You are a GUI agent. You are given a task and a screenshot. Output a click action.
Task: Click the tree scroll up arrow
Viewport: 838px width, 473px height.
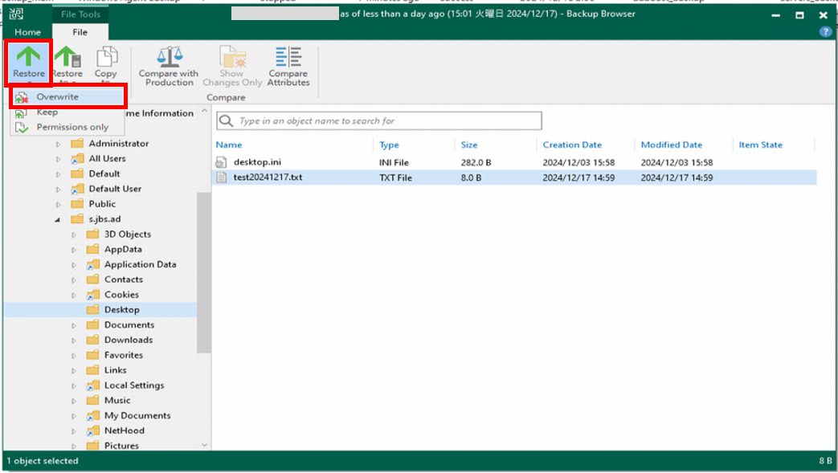(204, 111)
